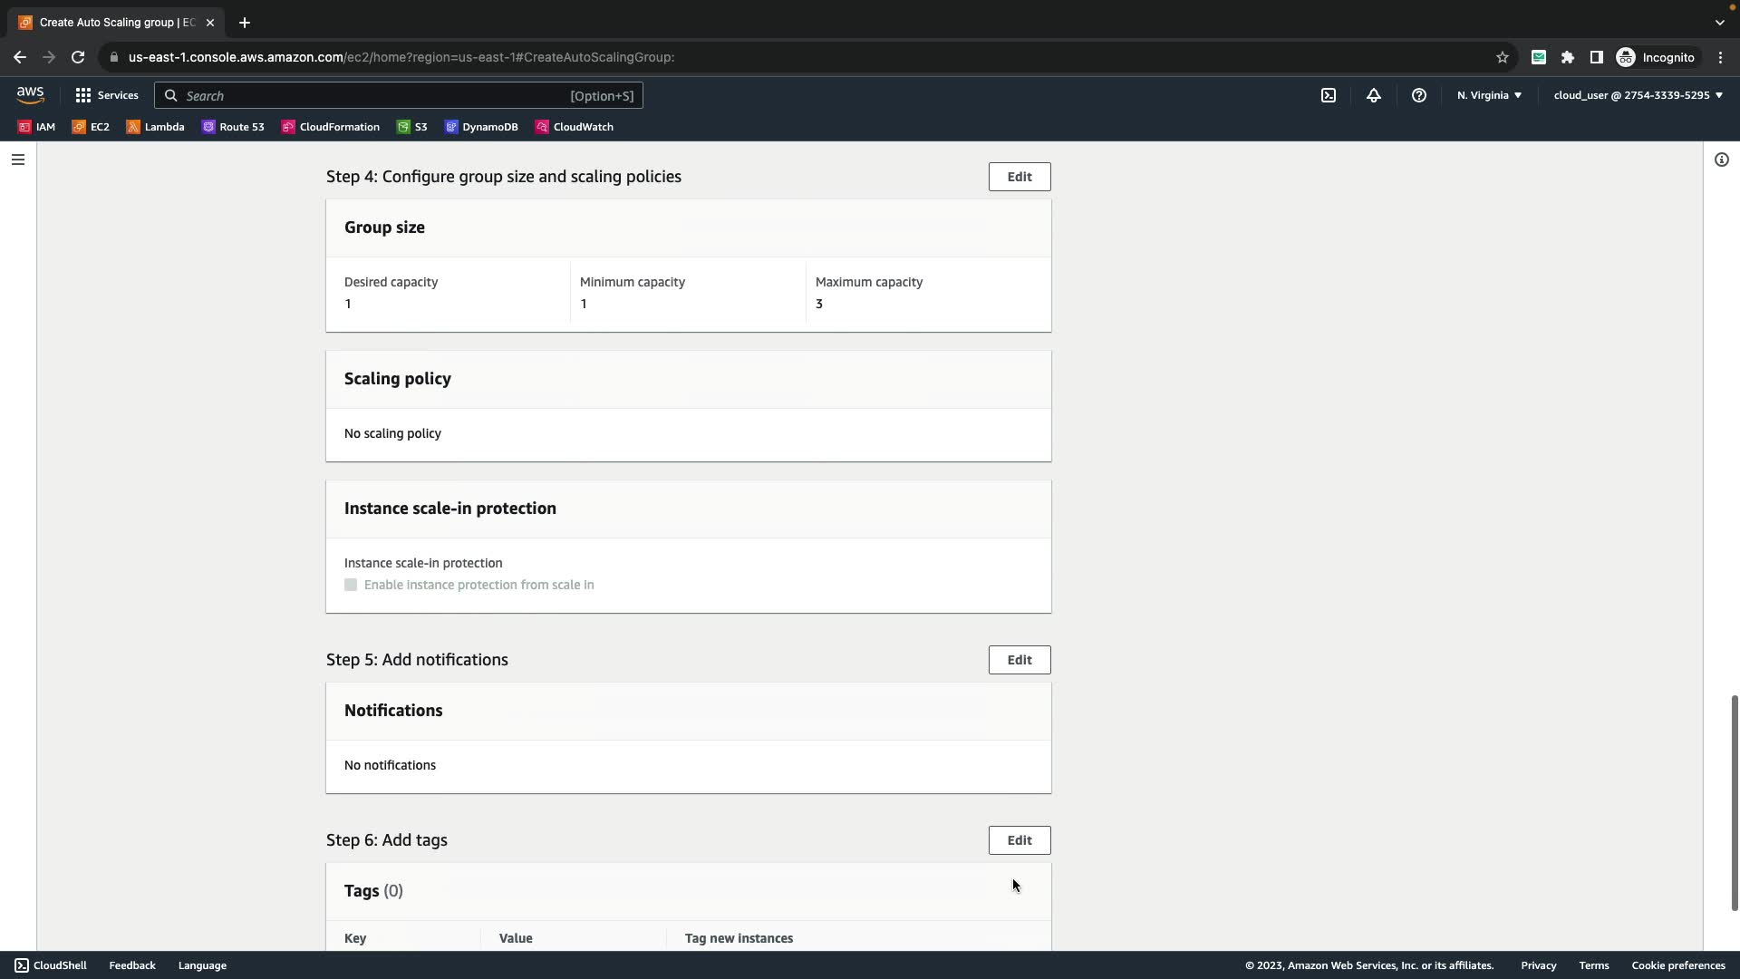
Task: Edit Step 4 group size settings
Action: point(1020,177)
